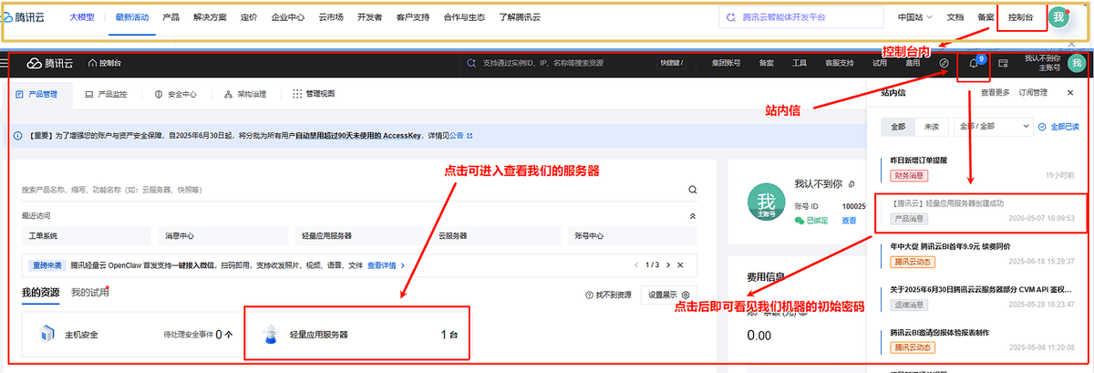Click the gear icon on 设置展示

686,295
